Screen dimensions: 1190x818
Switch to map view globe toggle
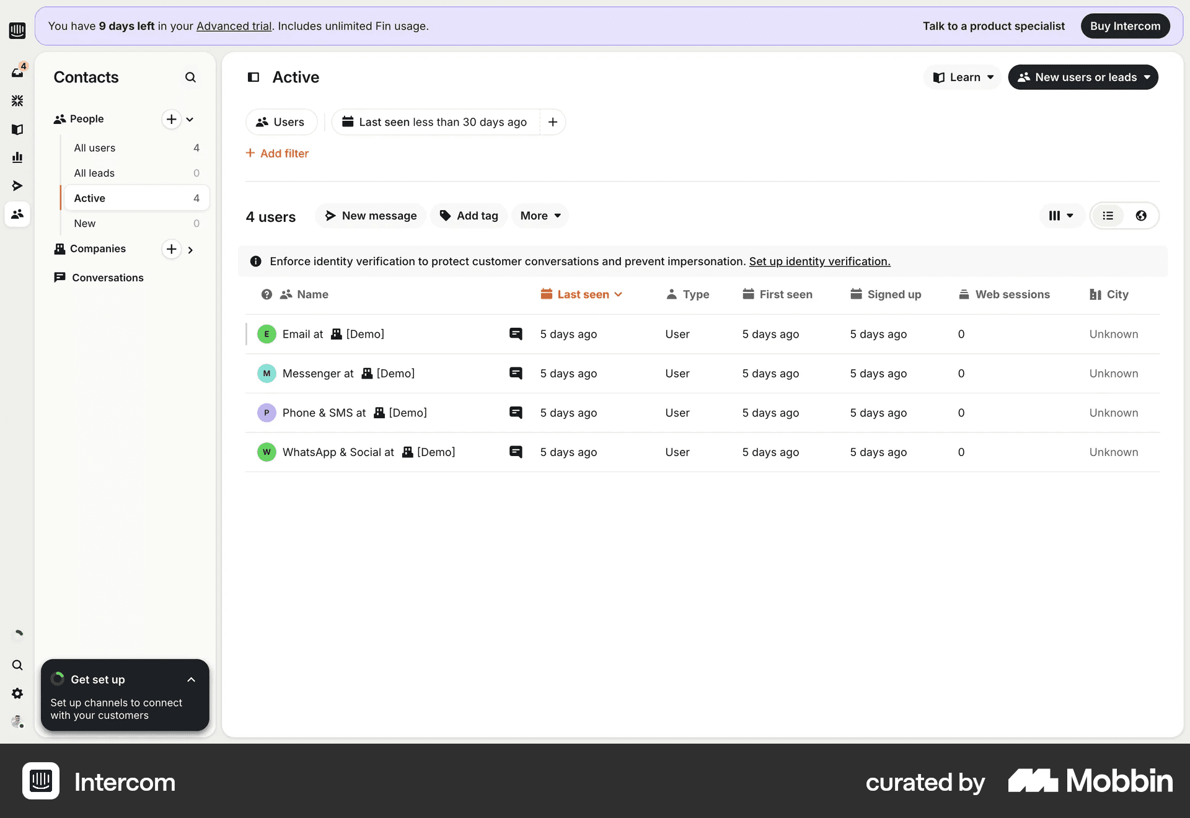[1141, 216]
